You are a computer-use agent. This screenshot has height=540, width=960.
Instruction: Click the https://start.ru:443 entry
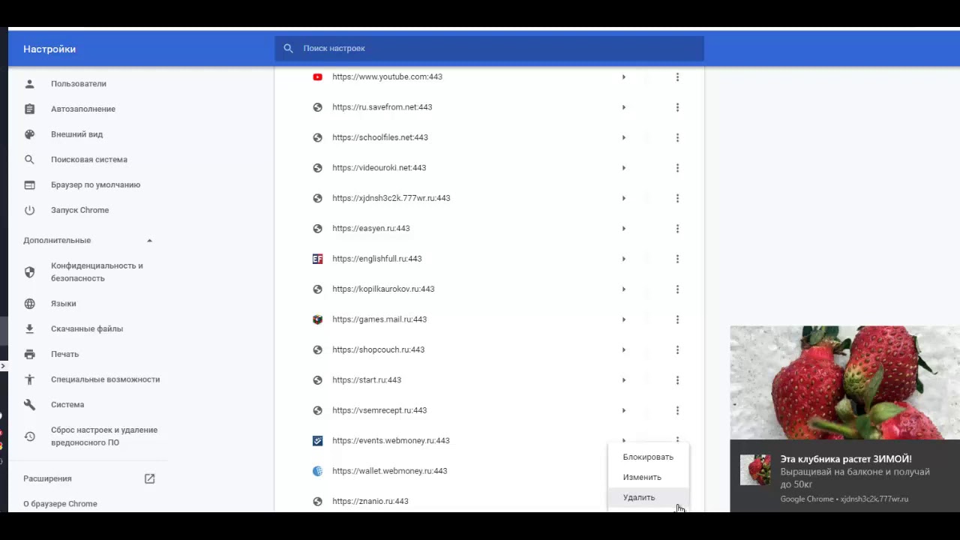[367, 380]
